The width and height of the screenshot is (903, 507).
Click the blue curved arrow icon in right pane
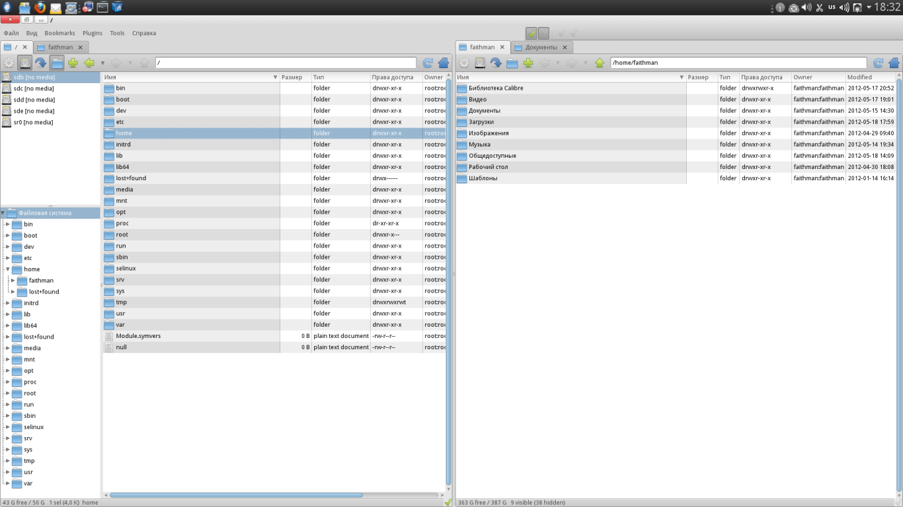point(496,63)
